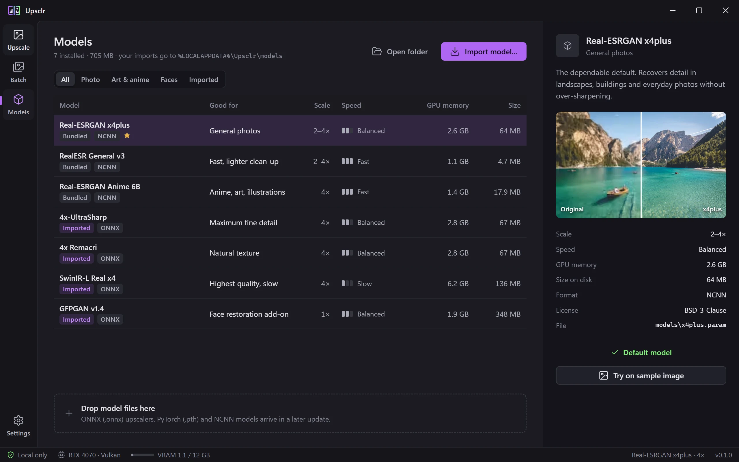
Task: Click speed bars icon for 4x-UltraSharp
Action: pos(347,222)
